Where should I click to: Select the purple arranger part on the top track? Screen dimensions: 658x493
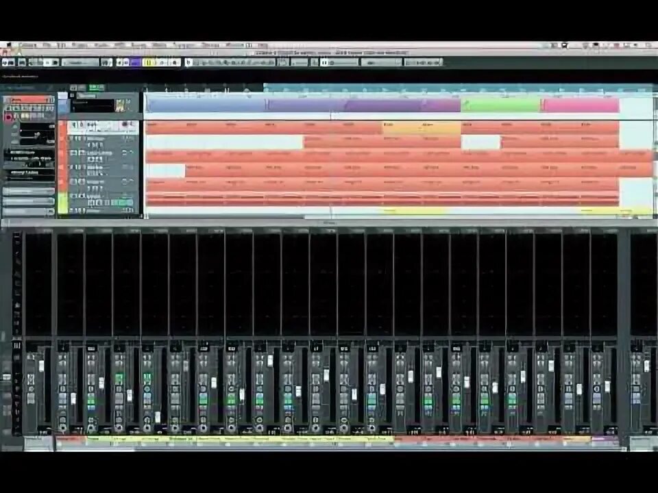pyautogui.click(x=363, y=105)
